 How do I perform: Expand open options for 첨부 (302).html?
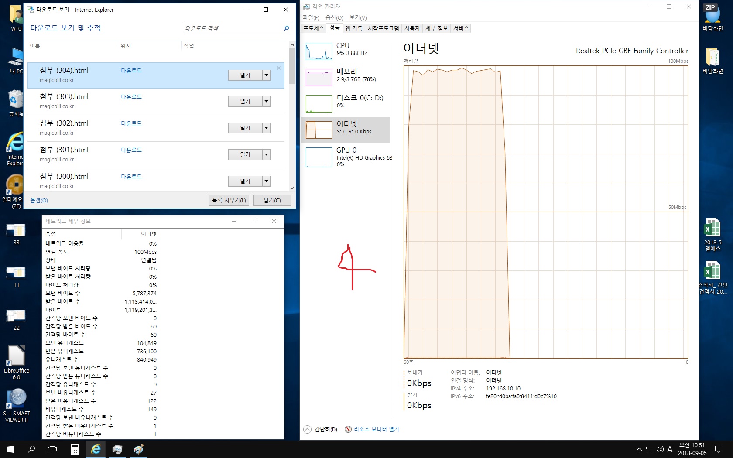click(266, 128)
